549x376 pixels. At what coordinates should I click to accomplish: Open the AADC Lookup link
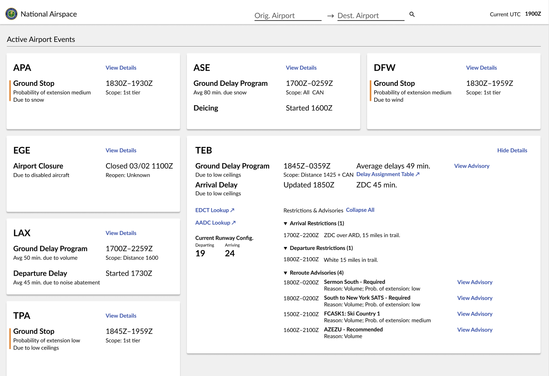[215, 223]
